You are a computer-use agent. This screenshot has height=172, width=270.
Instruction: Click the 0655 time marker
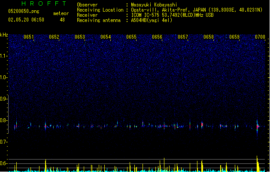pyautogui.click(x=131, y=37)
